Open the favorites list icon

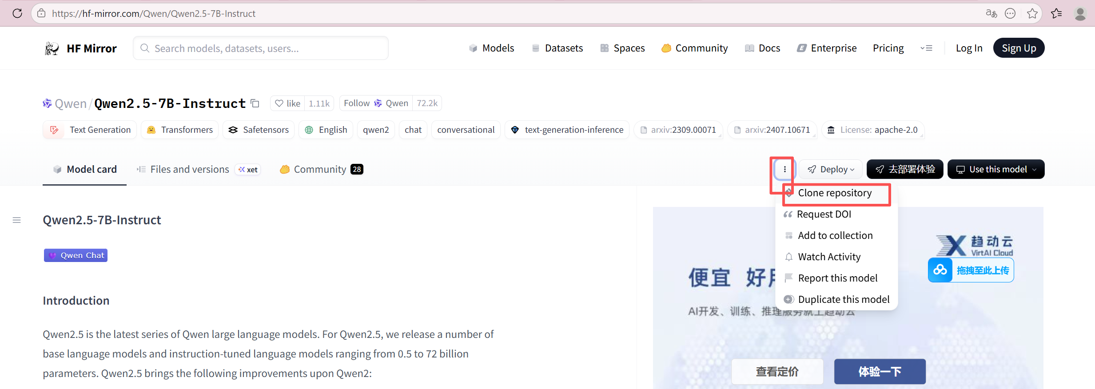[1056, 13]
